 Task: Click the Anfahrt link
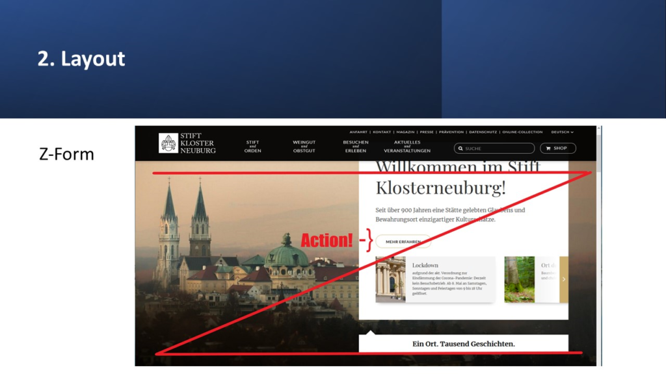point(358,132)
